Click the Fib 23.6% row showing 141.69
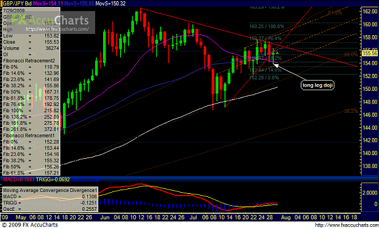Screen dimensions: 379x229 click(31, 79)
